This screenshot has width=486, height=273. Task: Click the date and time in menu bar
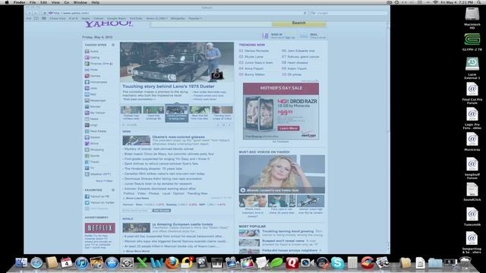pyautogui.click(x=457, y=2)
